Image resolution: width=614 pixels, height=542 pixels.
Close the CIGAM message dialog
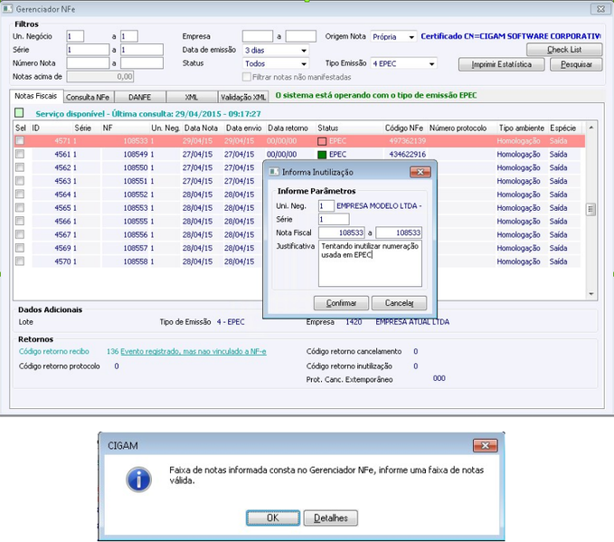pos(486,445)
